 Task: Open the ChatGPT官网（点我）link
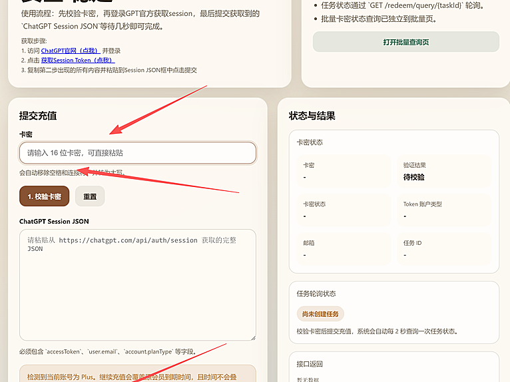pos(71,51)
